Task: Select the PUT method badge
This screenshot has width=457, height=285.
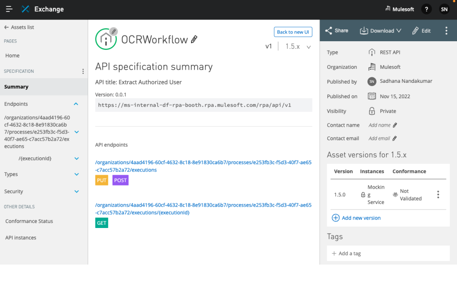Action: [x=101, y=180]
